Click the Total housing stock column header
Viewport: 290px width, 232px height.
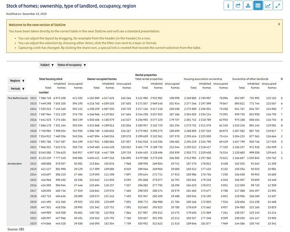[x=52, y=79]
